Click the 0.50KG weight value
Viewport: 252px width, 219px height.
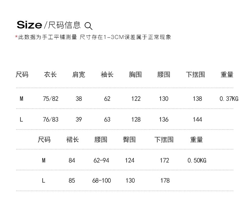pyautogui.click(x=197, y=160)
